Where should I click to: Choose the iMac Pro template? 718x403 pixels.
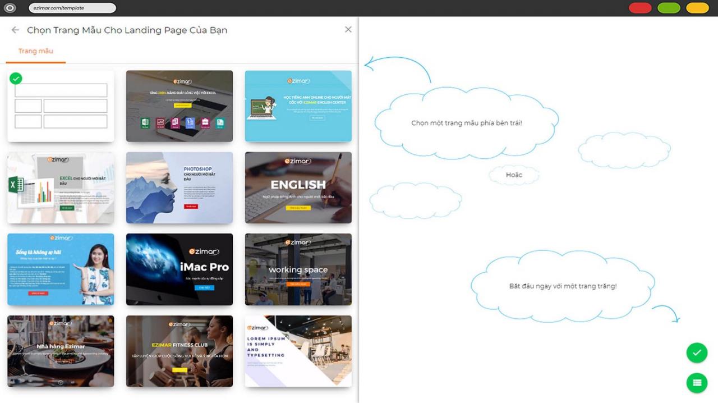[x=179, y=269]
